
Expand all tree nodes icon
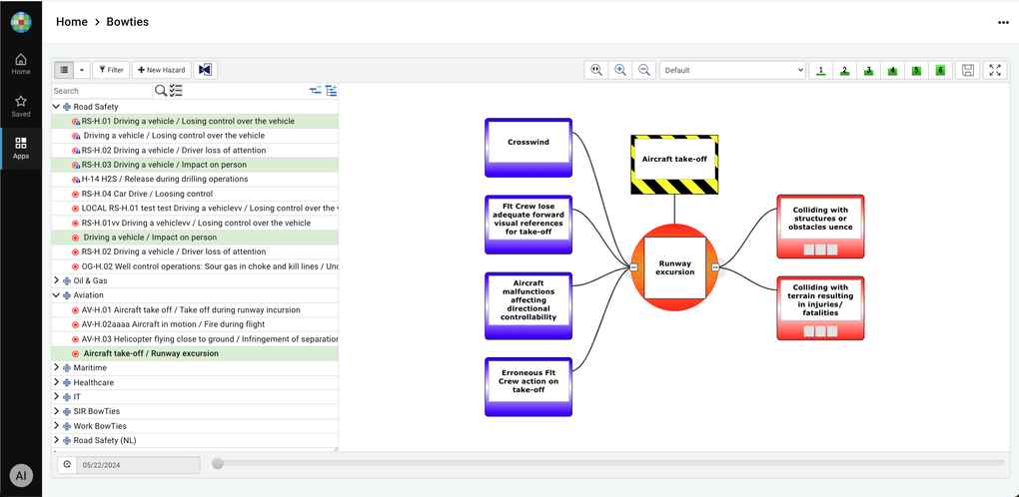(331, 91)
